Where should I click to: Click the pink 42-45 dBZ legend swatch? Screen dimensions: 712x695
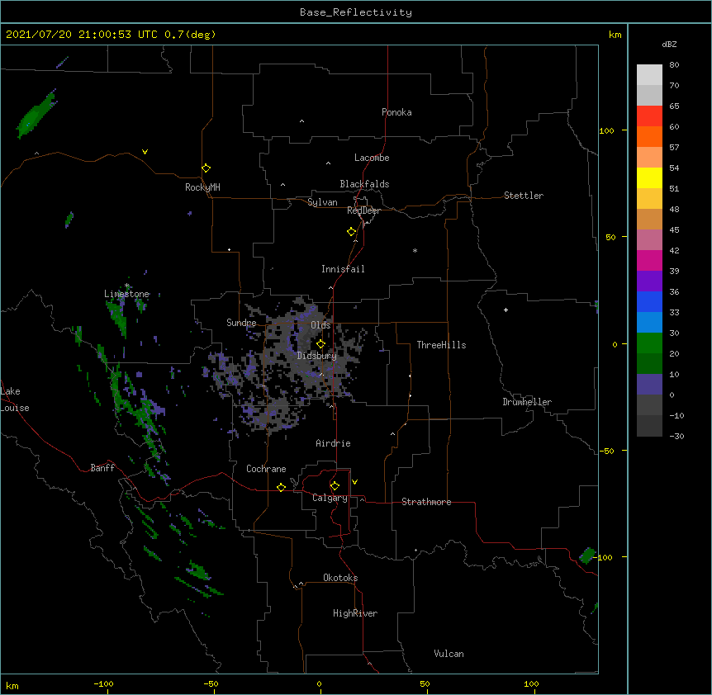point(649,240)
